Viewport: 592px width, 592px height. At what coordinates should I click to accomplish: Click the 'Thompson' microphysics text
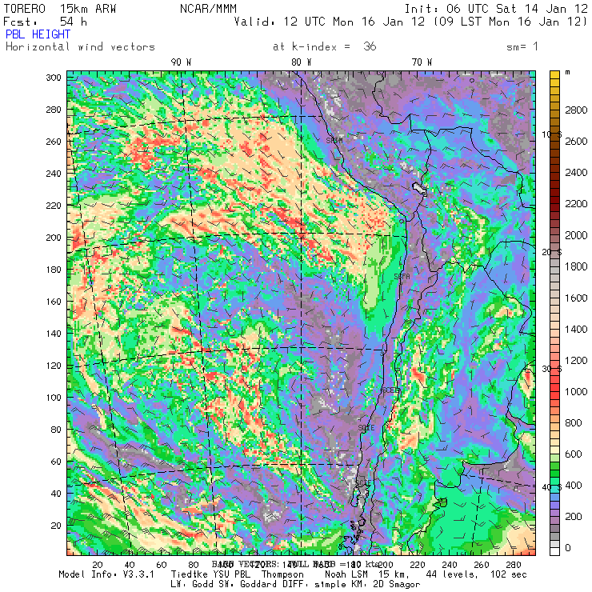(x=282, y=574)
